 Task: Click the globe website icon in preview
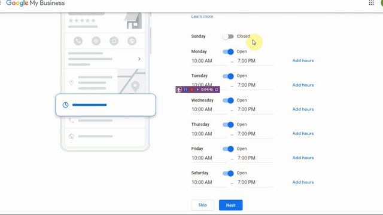click(x=71, y=136)
